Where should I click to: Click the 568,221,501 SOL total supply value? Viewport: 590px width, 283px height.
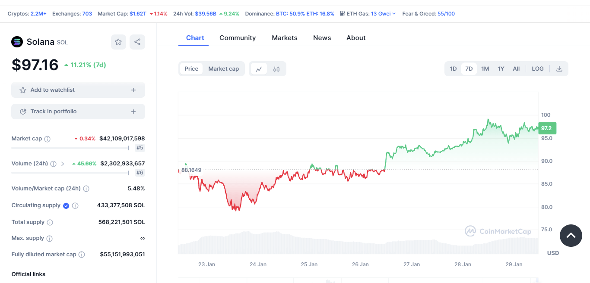pyautogui.click(x=122, y=222)
